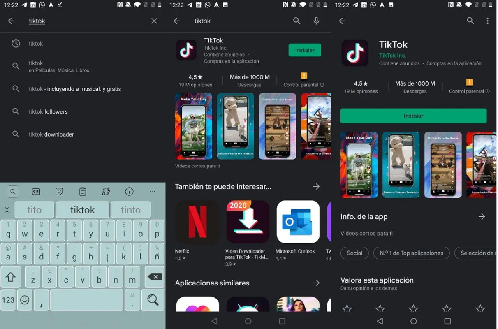This screenshot has height=329, width=498.
Task: Open the sticker keyboard panel
Action: 59,192
